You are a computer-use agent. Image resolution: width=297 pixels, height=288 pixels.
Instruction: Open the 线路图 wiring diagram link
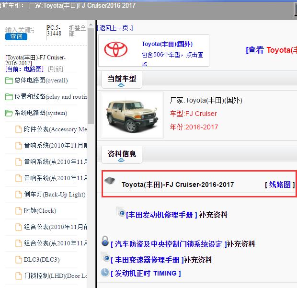click(x=280, y=184)
